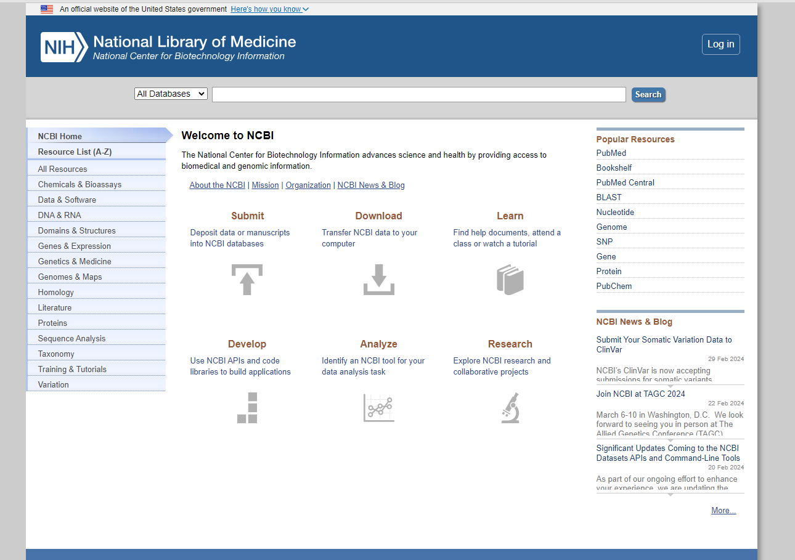Click the Download tray icon
The width and height of the screenshot is (795, 560).
[x=379, y=280]
